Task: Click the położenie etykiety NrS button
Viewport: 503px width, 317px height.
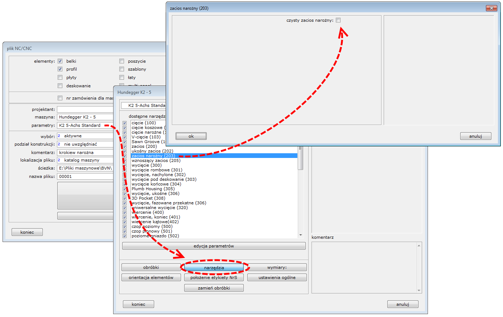Action: (214, 278)
